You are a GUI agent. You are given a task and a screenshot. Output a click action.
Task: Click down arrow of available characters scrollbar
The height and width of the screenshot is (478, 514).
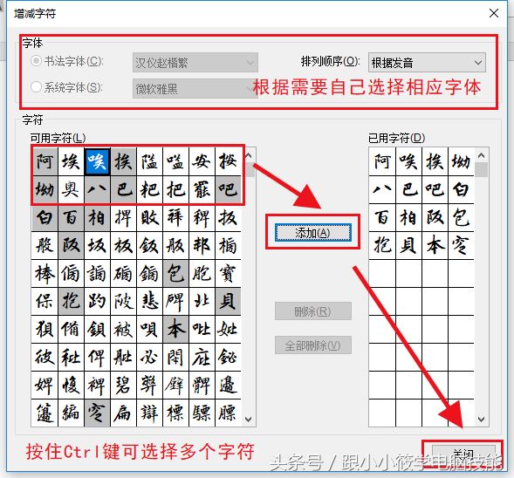point(249,419)
